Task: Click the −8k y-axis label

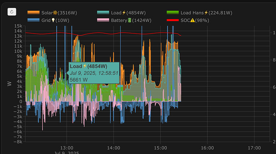Action: pyautogui.click(x=18, y=142)
